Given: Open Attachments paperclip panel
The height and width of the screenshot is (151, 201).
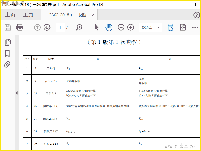Looking at the screenshot, I should [x=7, y=64].
